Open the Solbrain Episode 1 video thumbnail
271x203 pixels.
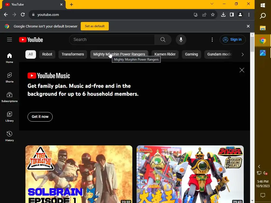tap(79, 174)
